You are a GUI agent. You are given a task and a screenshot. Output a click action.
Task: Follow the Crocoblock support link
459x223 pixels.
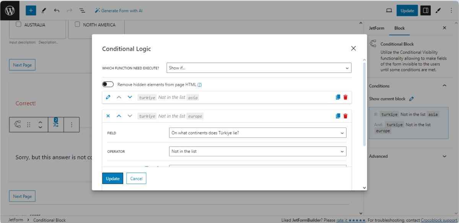(x=438, y=220)
